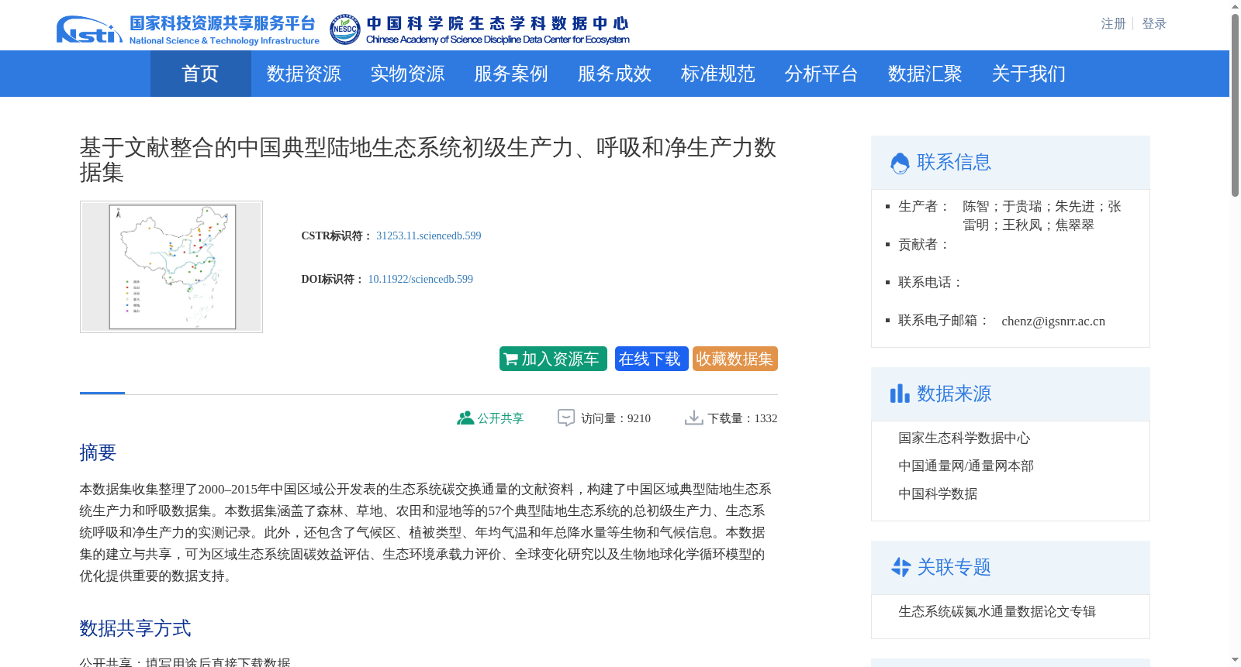This screenshot has width=1241, height=667.
Task: Add dataset via 加入资源车 button
Action: [x=553, y=359]
